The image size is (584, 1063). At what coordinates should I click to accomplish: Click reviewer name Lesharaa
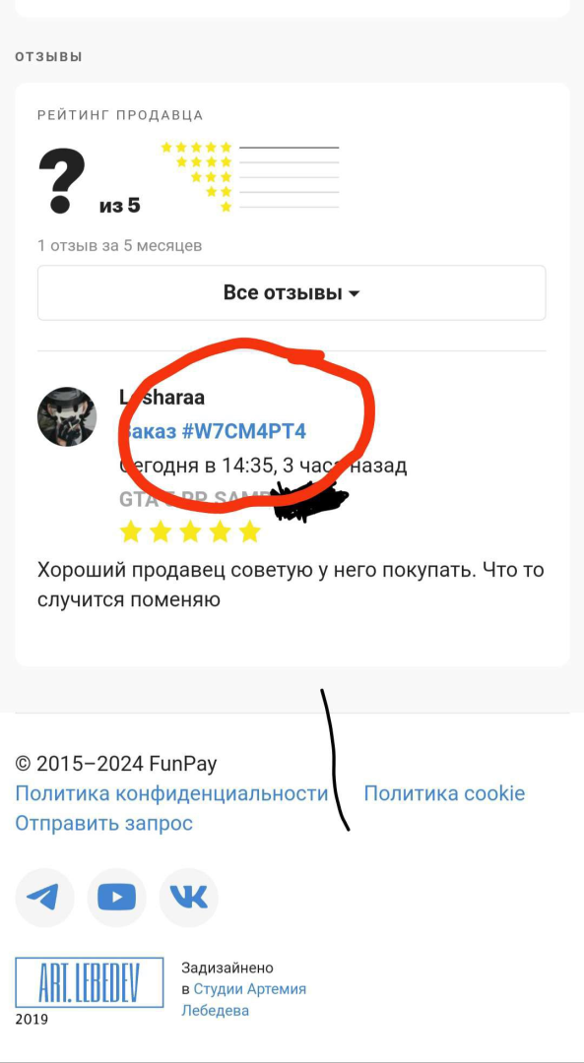tap(162, 397)
